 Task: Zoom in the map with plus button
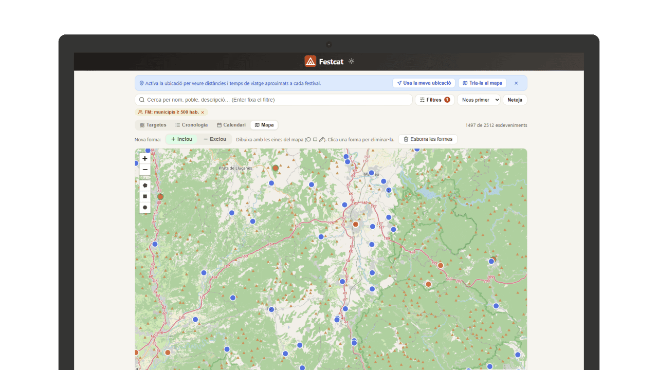click(x=145, y=159)
